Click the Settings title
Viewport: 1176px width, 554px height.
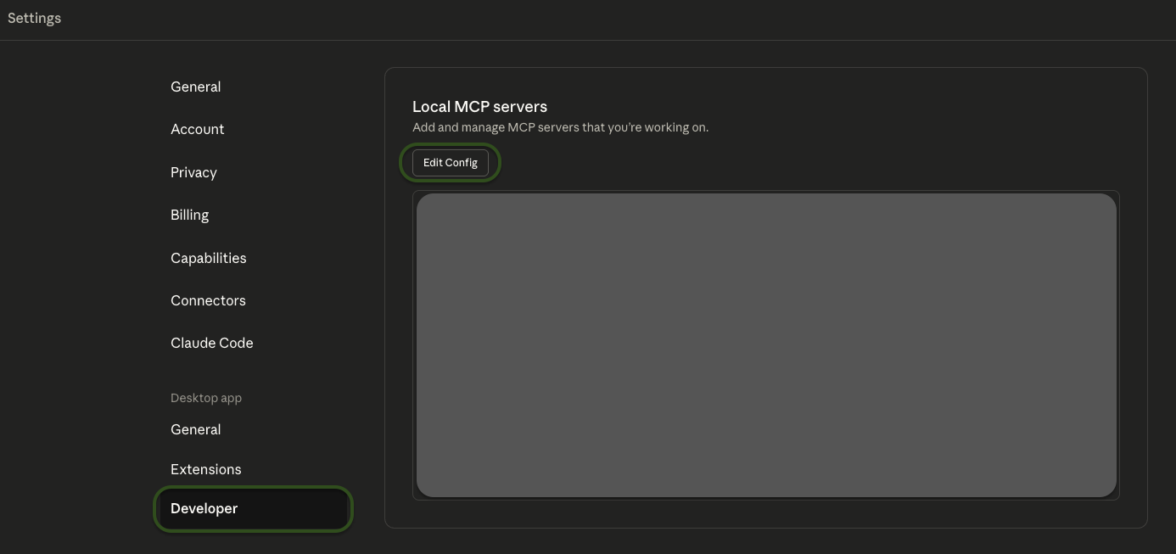(x=34, y=18)
